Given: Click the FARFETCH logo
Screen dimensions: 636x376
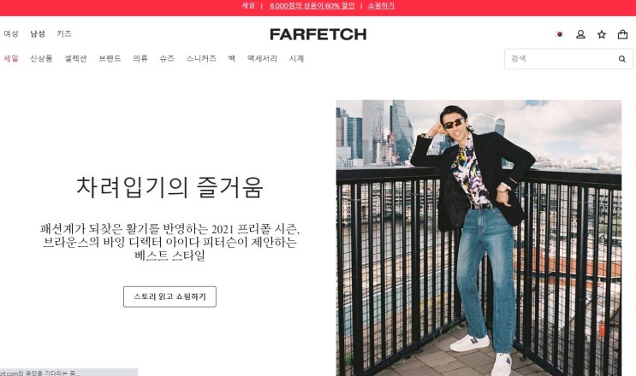Looking at the screenshot, I should [318, 34].
